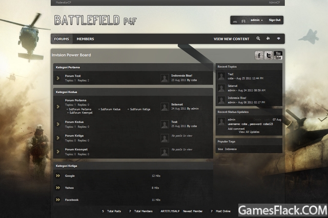Click the Forum Keempat status arrow icon
The height and width of the screenshot is (218, 328).
click(x=58, y=151)
